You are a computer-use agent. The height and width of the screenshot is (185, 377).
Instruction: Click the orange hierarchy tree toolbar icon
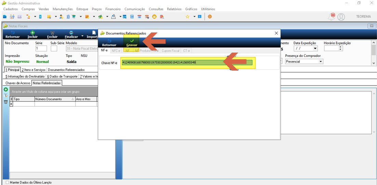28,17
